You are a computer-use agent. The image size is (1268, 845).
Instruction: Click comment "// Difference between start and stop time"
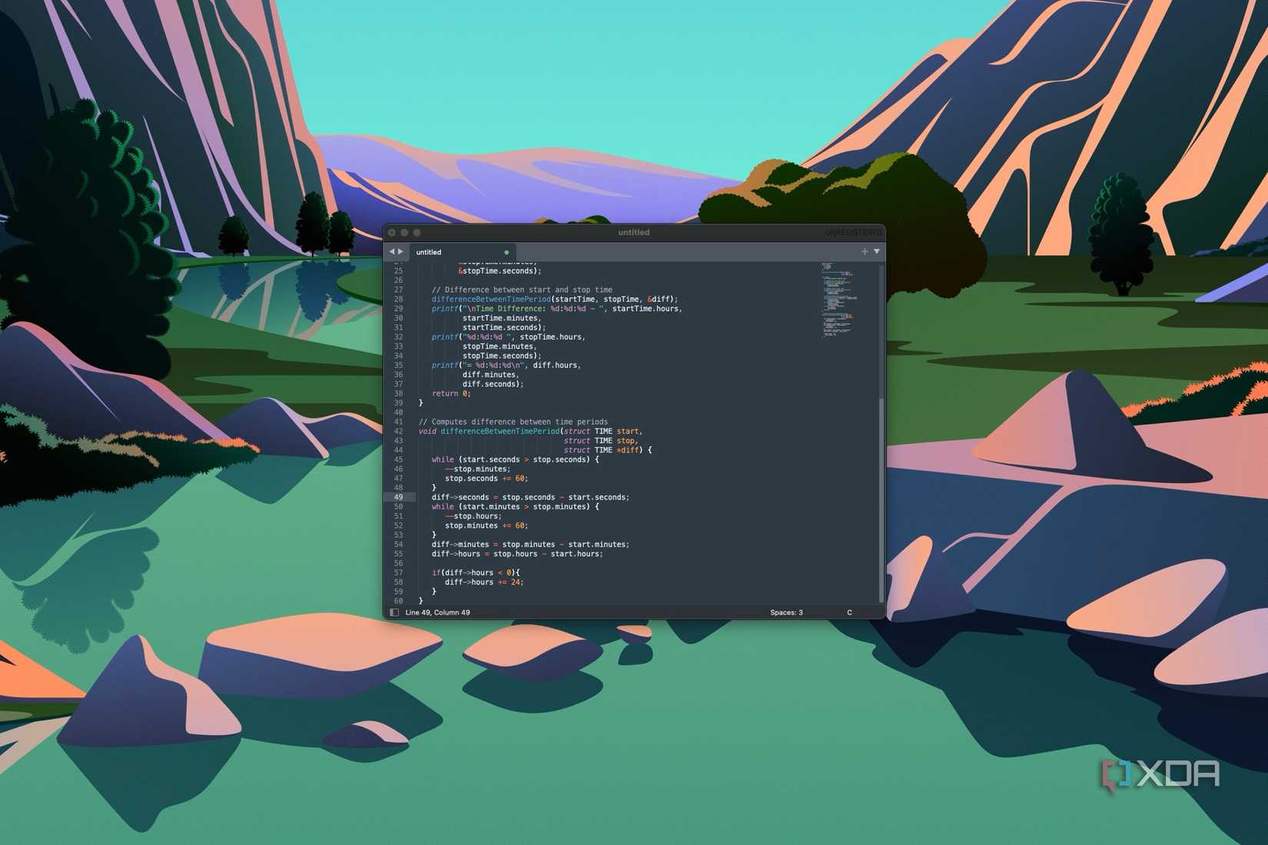coord(522,290)
